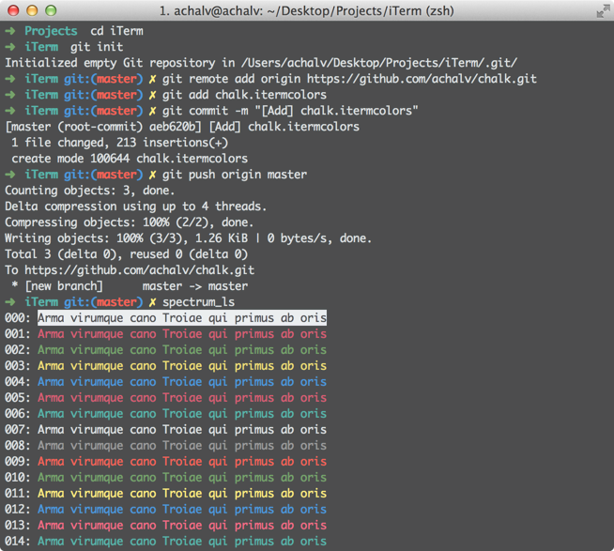
Task: Click the 007 white spectrum line
Action: point(182,430)
